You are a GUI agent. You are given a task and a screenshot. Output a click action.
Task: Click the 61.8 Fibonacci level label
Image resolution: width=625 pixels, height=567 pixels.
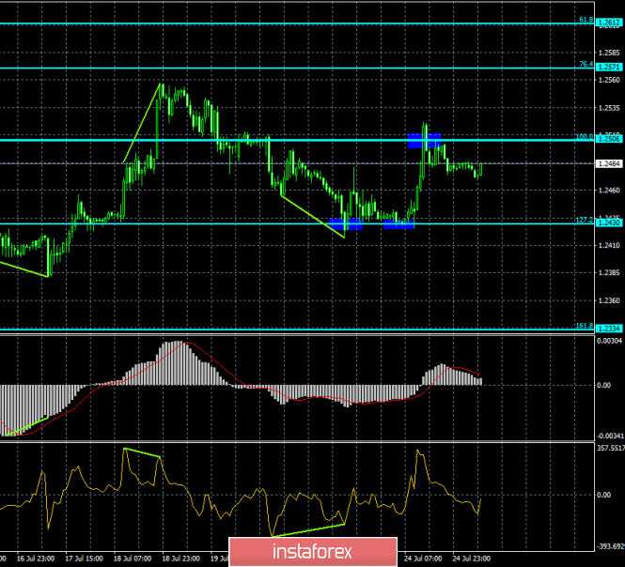[586, 20]
